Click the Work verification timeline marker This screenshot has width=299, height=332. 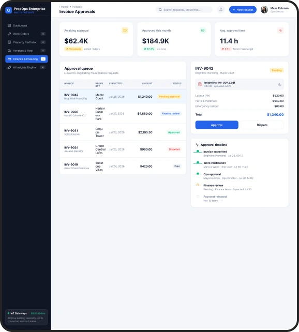198,162
